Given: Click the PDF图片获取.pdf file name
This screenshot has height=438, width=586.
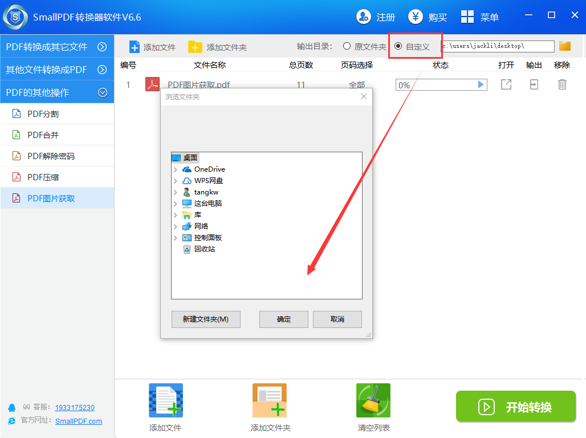Looking at the screenshot, I should pyautogui.click(x=199, y=85).
